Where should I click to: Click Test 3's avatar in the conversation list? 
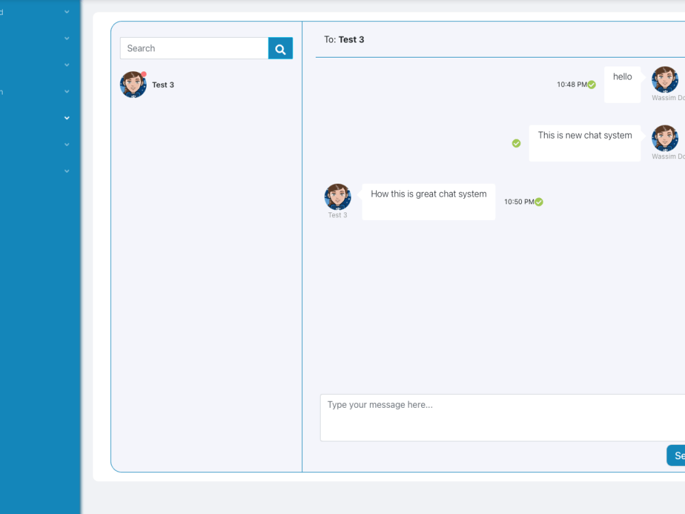(133, 84)
